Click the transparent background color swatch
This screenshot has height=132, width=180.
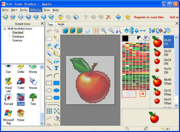pos(132,39)
